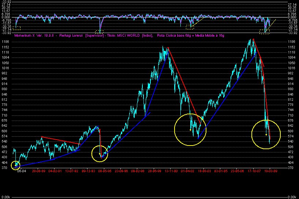Click the white 06-04 date label
The image size is (299, 199).
click(x=22, y=171)
